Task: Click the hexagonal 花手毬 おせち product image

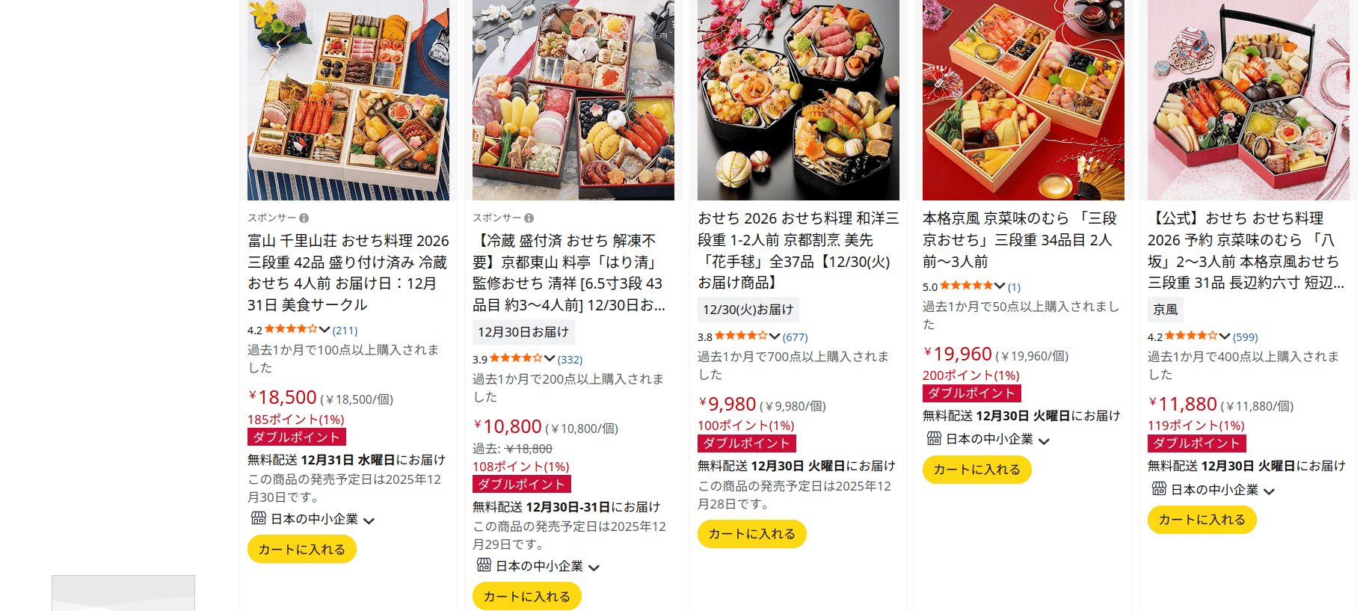Action: 799,100
